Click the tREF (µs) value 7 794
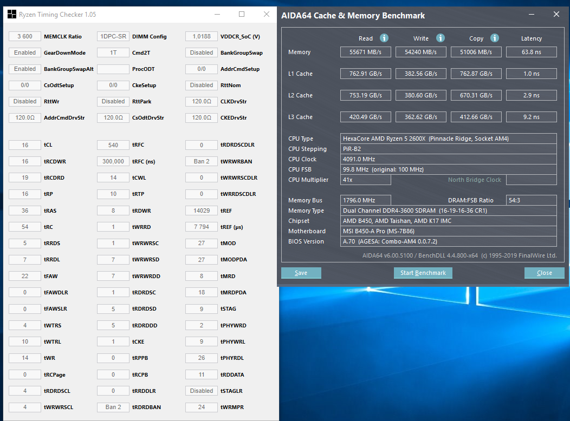The image size is (570, 421). pos(202,227)
